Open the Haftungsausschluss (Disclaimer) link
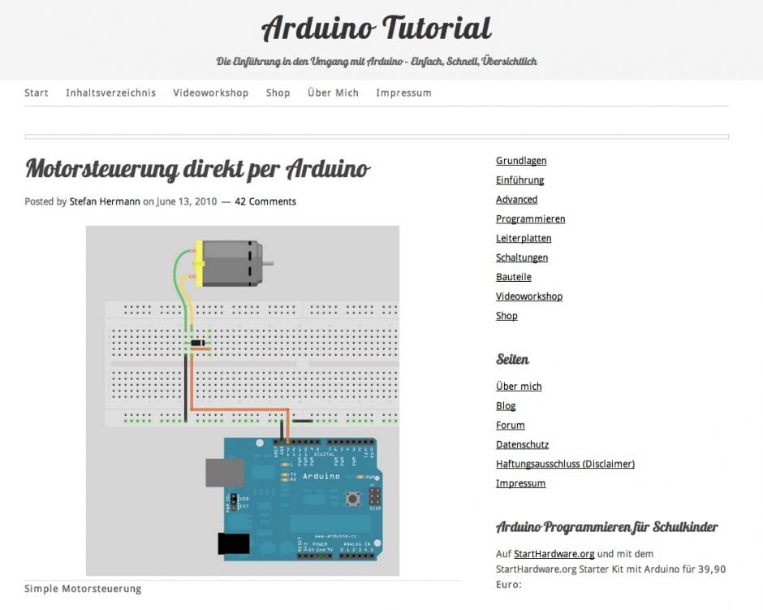 coord(566,464)
